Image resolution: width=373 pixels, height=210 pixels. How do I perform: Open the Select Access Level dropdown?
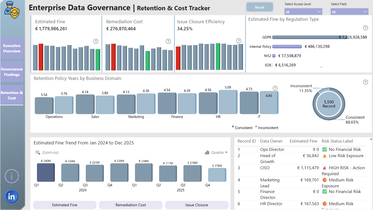pos(303,12)
